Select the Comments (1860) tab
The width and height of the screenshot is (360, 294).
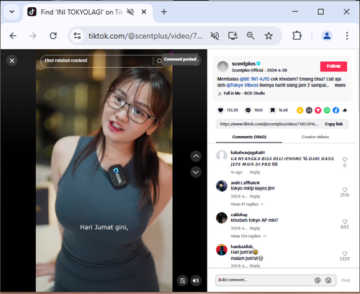249,137
